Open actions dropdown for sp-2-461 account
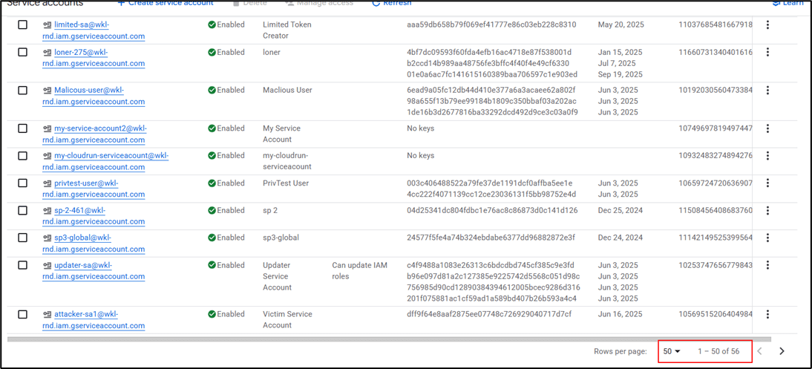 click(767, 211)
